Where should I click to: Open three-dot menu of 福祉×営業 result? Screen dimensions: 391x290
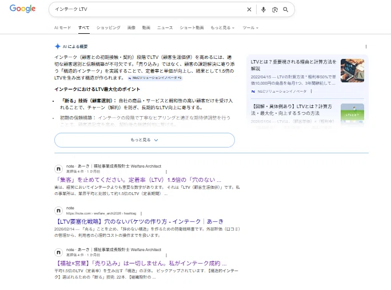tap(166, 255)
